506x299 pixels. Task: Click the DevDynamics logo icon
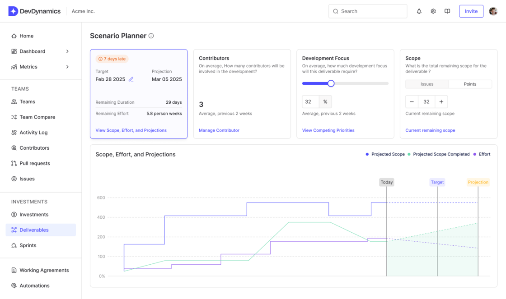(x=13, y=11)
